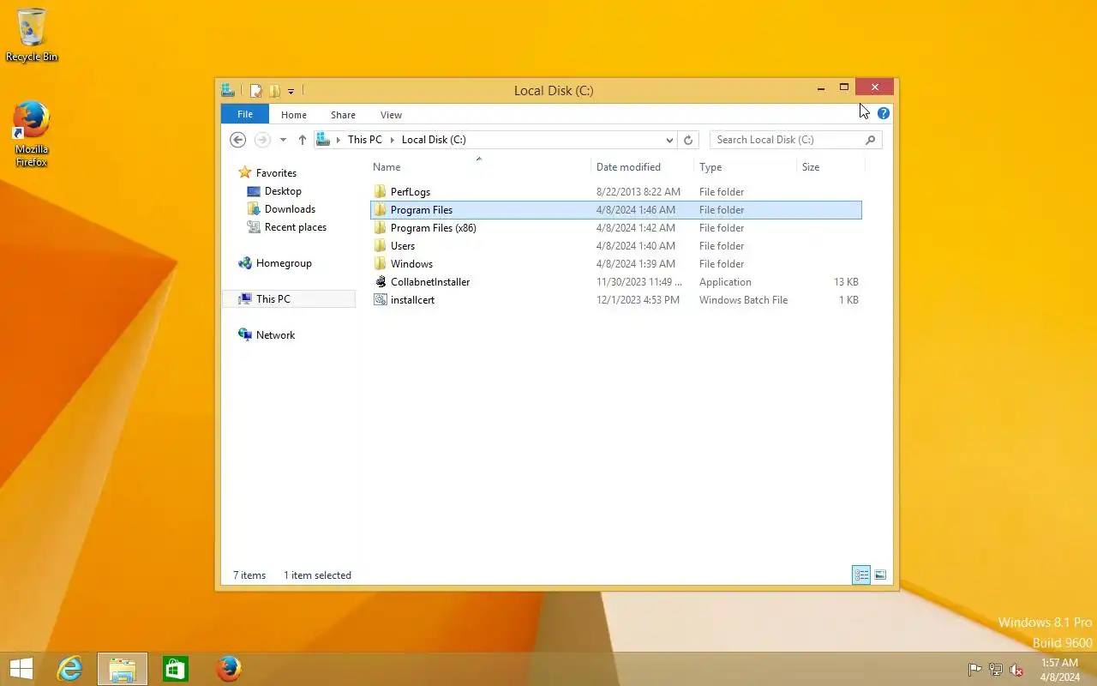
Task: Click the drive system icon in title bar
Action: coord(228,90)
